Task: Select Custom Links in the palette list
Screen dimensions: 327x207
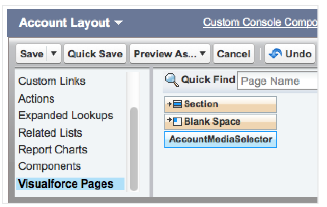Action: (52, 81)
